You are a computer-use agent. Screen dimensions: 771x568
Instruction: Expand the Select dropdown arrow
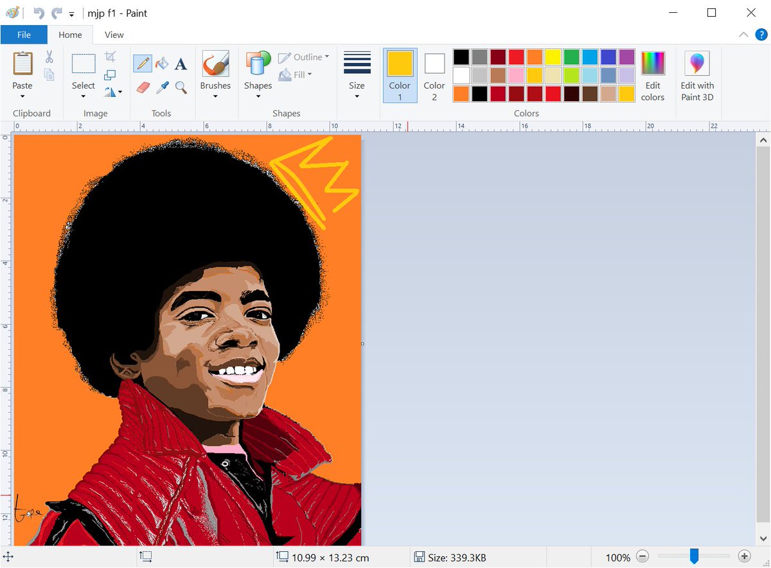[x=84, y=98]
